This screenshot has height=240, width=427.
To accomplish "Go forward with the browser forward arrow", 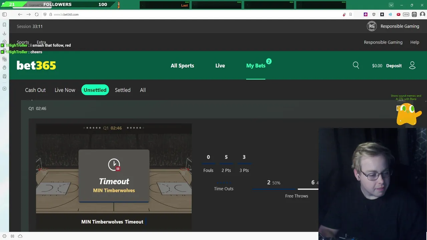I will click(28, 14).
